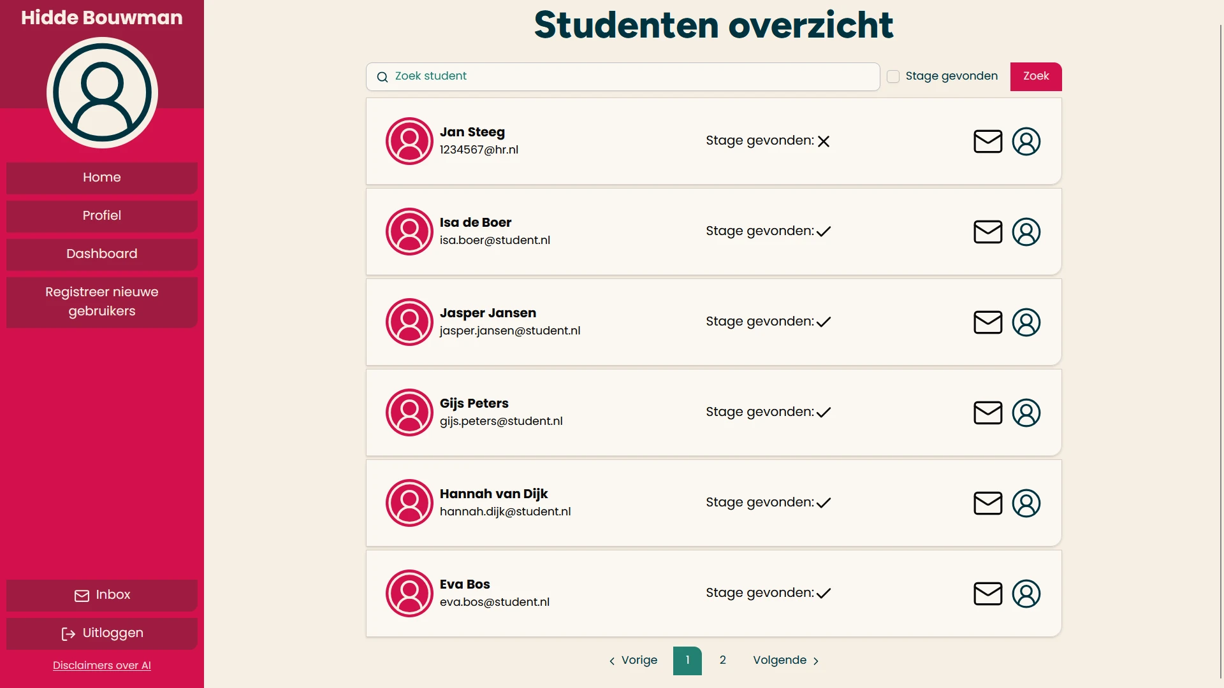Click the Volgende chevron arrow
Image resolution: width=1224 pixels, height=688 pixels.
(x=817, y=661)
